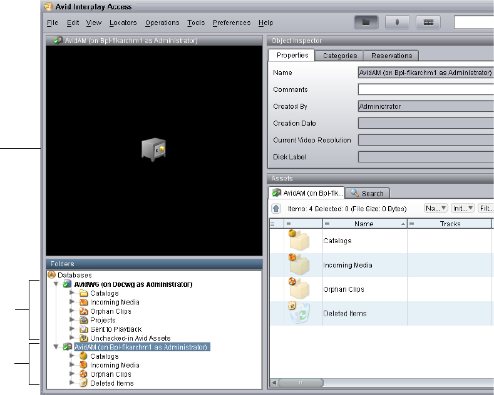
Task: Click the Orphan Clips icon under AvidAM
Action: [x=83, y=374]
